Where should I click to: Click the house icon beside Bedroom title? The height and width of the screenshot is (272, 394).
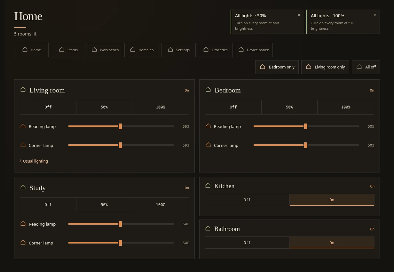point(208,90)
